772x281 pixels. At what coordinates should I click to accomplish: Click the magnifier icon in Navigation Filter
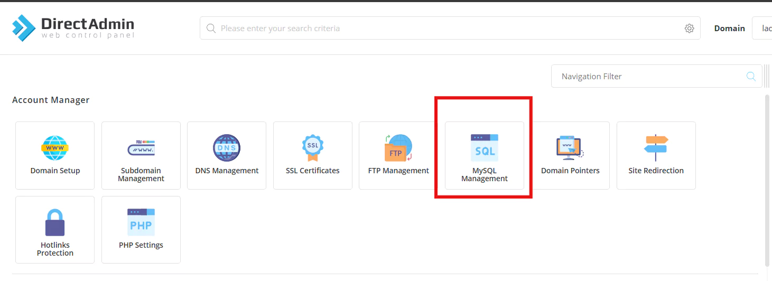(751, 77)
